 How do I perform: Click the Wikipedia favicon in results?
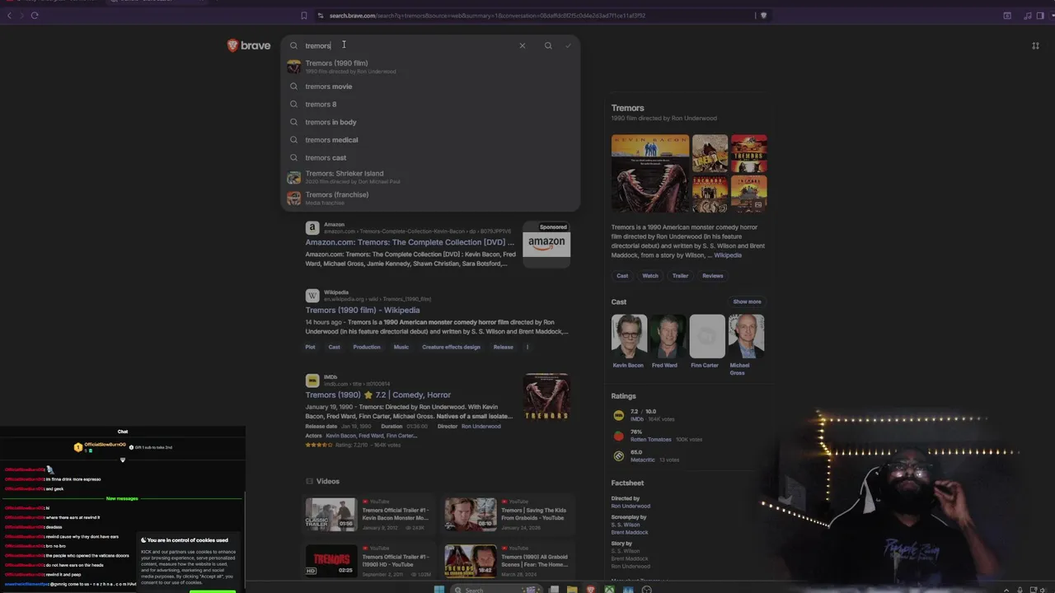(x=312, y=296)
